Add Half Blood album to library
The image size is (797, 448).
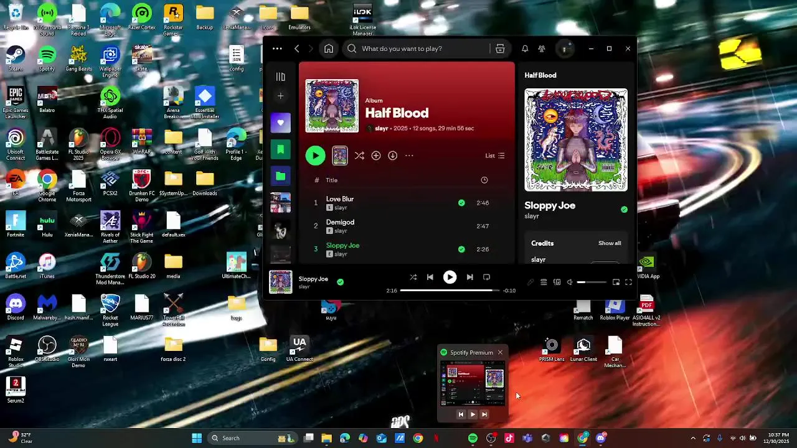pos(376,156)
